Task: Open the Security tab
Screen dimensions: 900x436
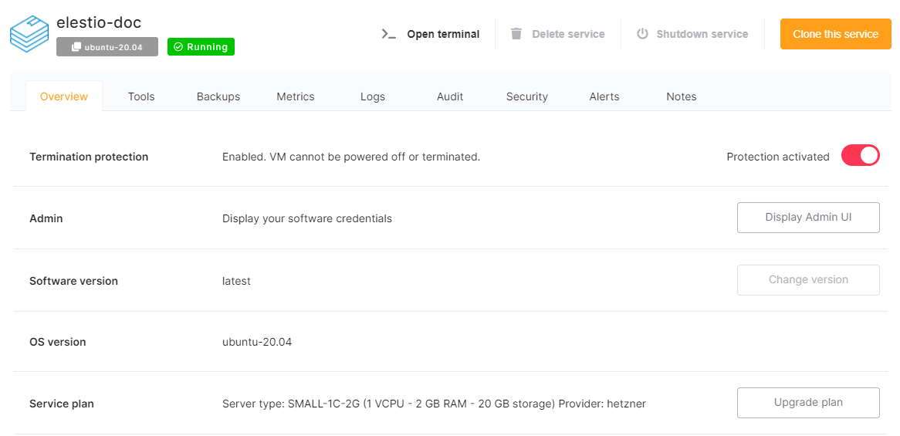Action: [527, 96]
